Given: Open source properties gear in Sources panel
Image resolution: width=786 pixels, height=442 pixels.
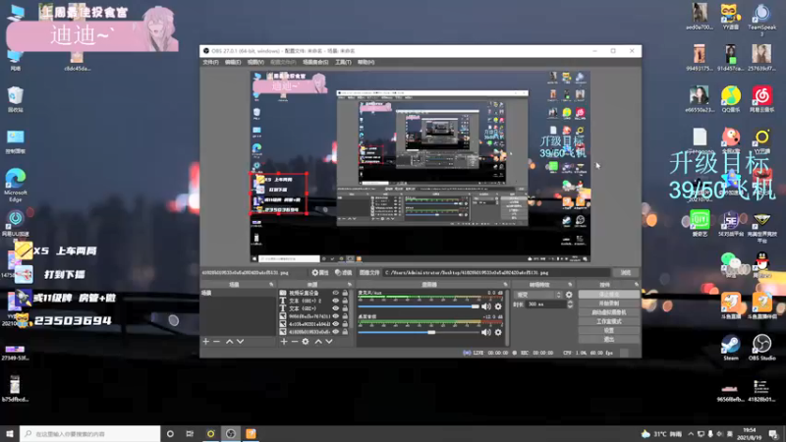Looking at the screenshot, I should 306,341.
